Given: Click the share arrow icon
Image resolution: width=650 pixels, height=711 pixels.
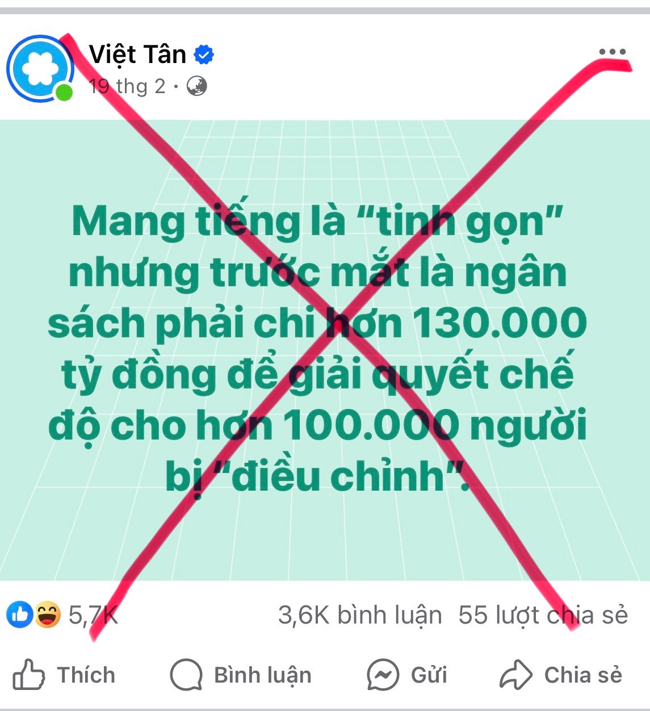Looking at the screenshot, I should point(515,675).
